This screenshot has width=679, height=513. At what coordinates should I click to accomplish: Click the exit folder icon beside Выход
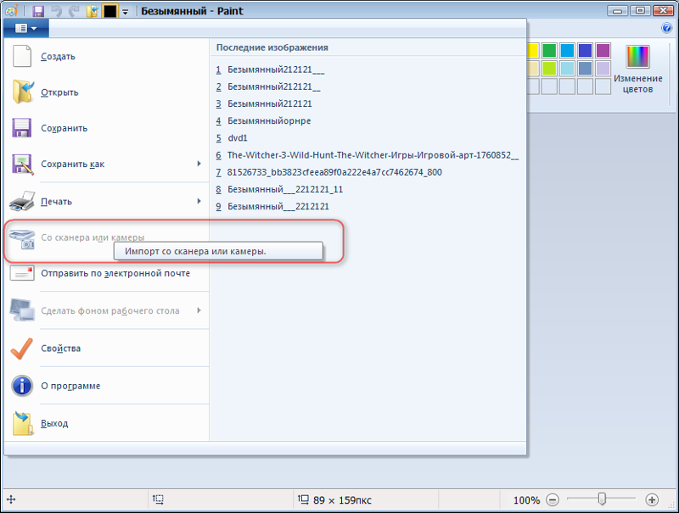coord(23,423)
